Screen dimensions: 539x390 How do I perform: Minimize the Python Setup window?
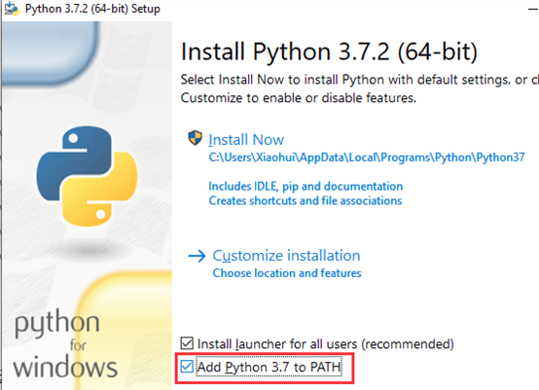[x=533, y=9]
